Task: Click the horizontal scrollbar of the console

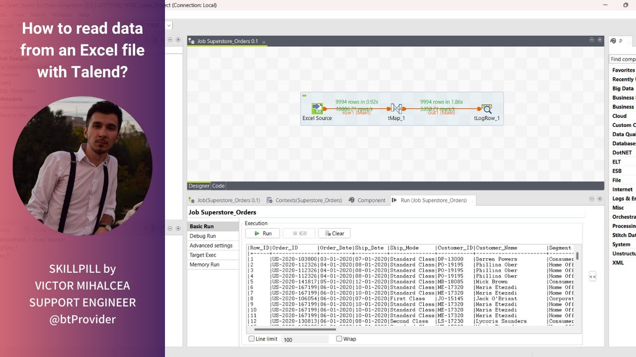Action: 295,329
